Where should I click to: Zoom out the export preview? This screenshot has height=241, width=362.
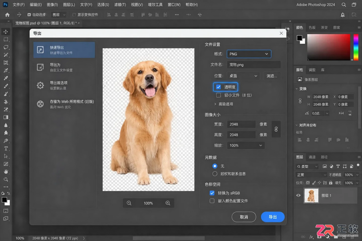pyautogui.click(x=129, y=203)
